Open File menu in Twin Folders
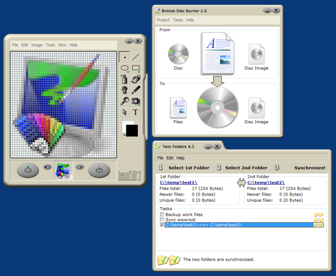This screenshot has width=336, height=276. pyautogui.click(x=160, y=158)
